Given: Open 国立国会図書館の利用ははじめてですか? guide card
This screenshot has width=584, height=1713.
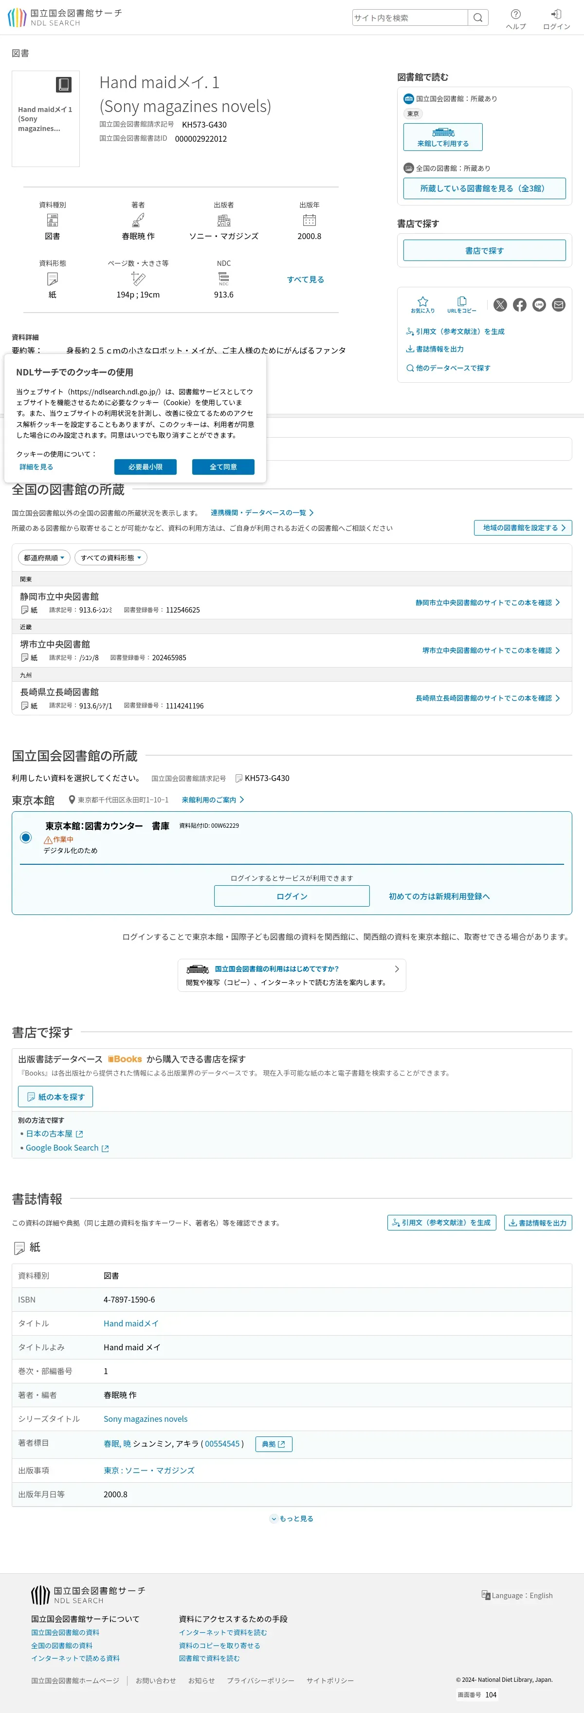Looking at the screenshot, I should pyautogui.click(x=292, y=975).
